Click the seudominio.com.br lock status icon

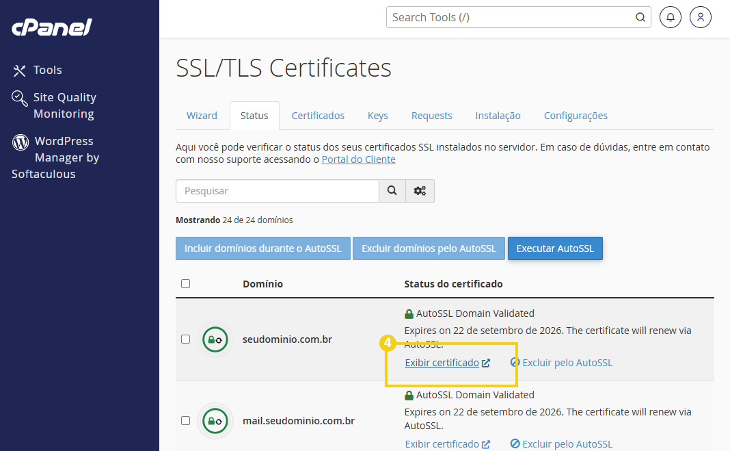point(215,339)
